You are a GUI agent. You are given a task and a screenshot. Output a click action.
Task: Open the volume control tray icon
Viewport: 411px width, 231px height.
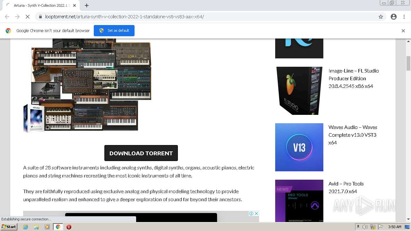pyautogui.click(x=365, y=227)
